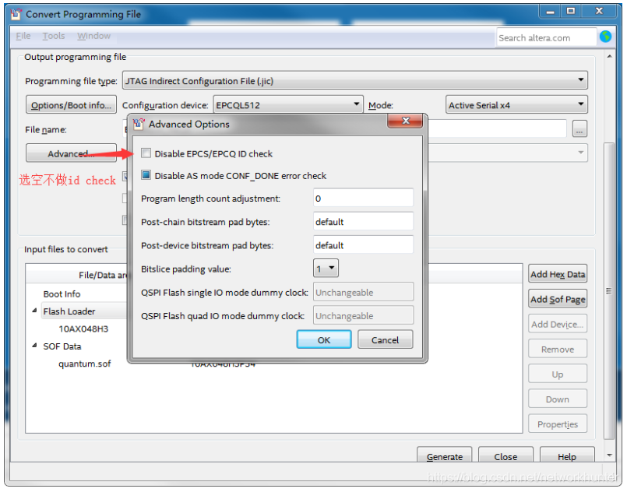
Task: Click the Close button at bottom
Action: [x=505, y=456]
